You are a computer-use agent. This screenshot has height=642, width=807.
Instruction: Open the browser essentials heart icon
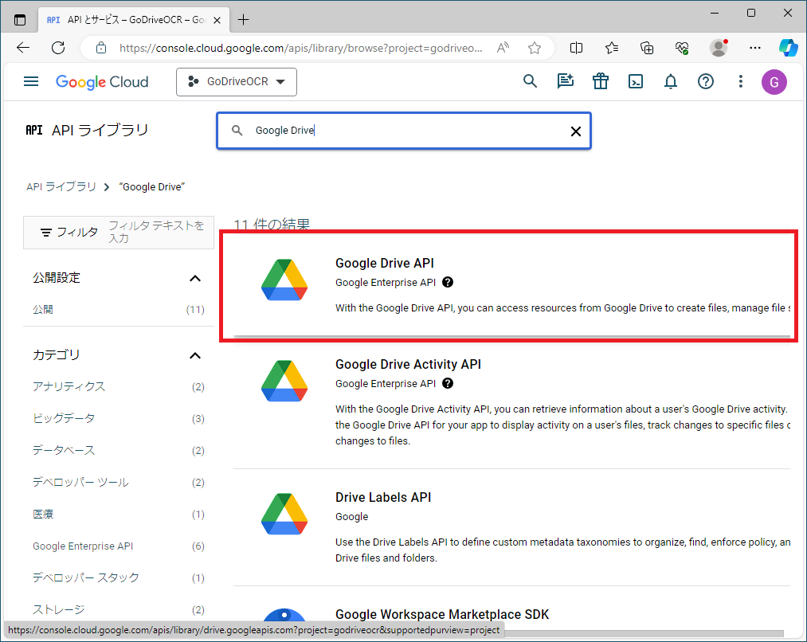(x=682, y=48)
